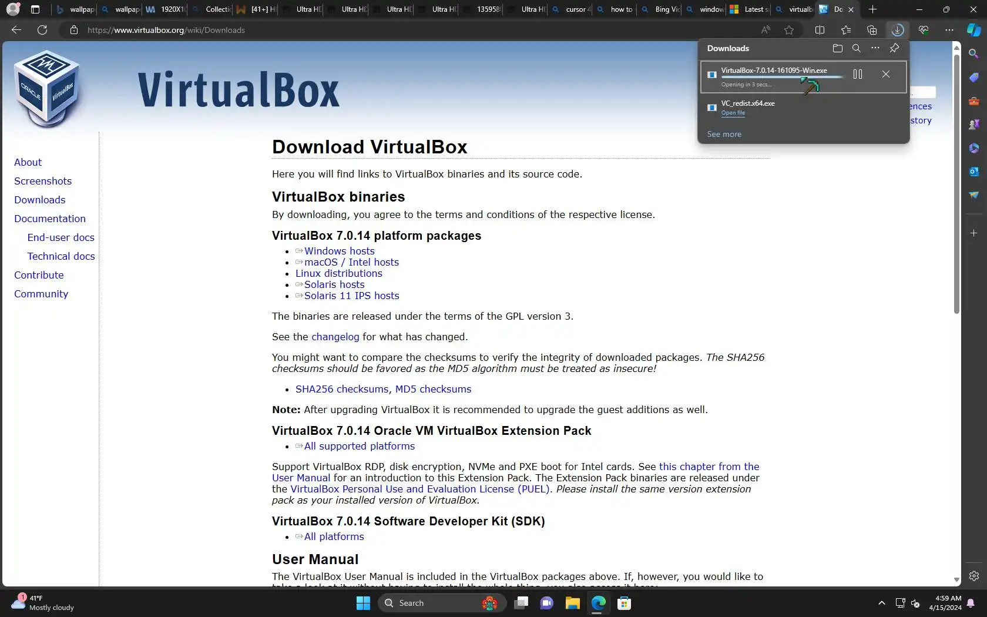Close the active VirtualBox Downloads tab

851,9
